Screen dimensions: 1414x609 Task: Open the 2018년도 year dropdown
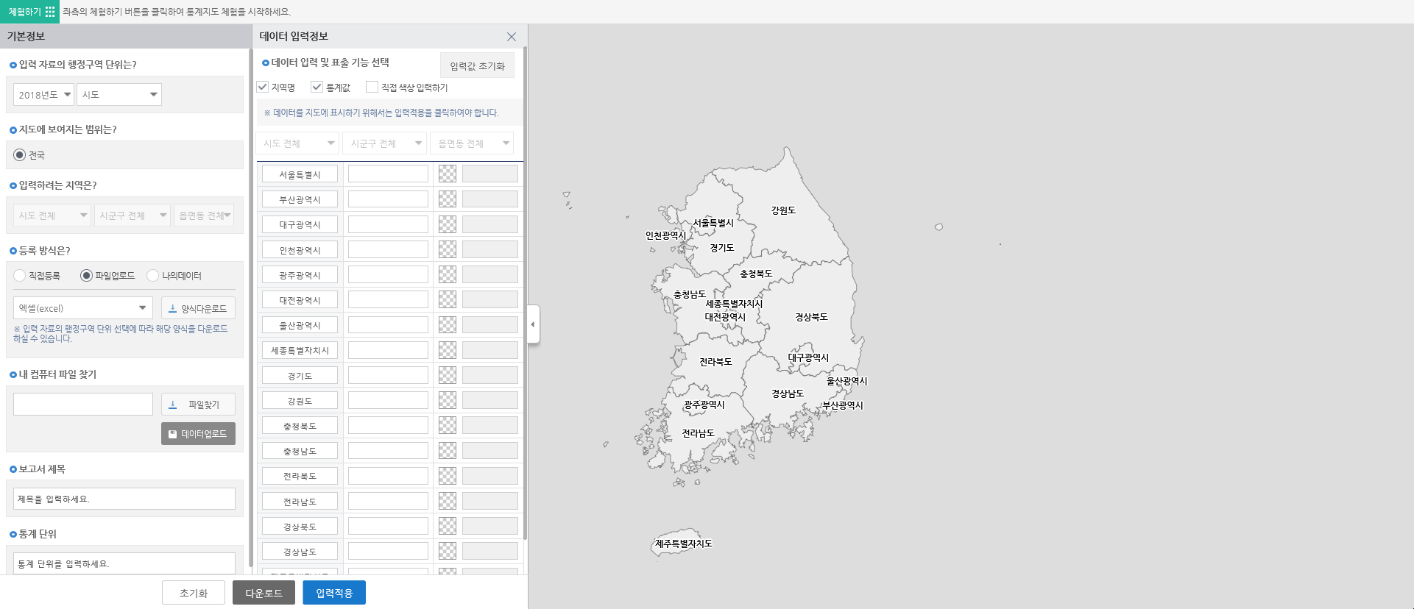coord(43,94)
